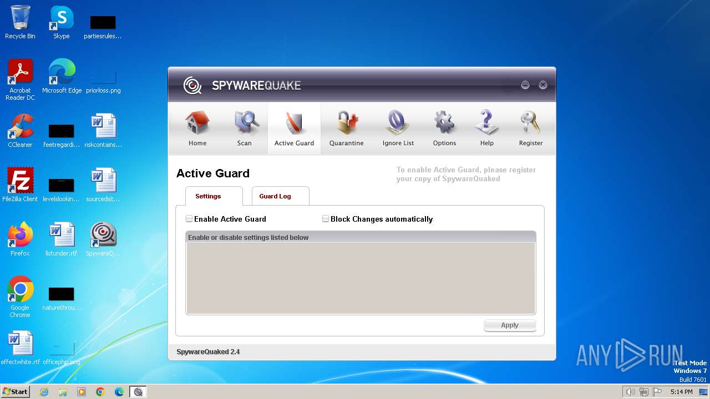This screenshot has height=399, width=710.
Task: Select the Active Guard toolbar icon
Action: point(294,129)
